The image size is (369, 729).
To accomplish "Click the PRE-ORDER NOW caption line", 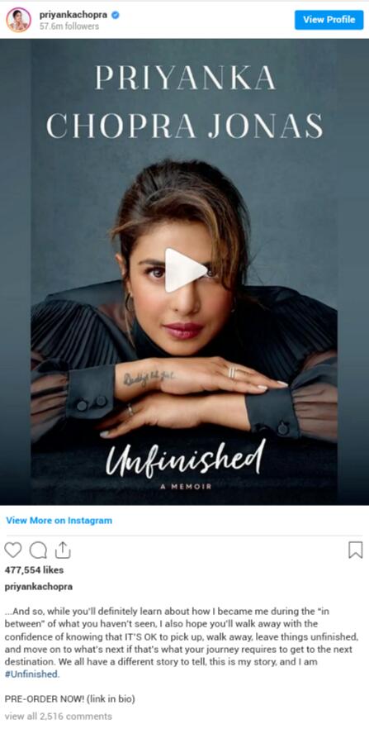I will click(69, 698).
